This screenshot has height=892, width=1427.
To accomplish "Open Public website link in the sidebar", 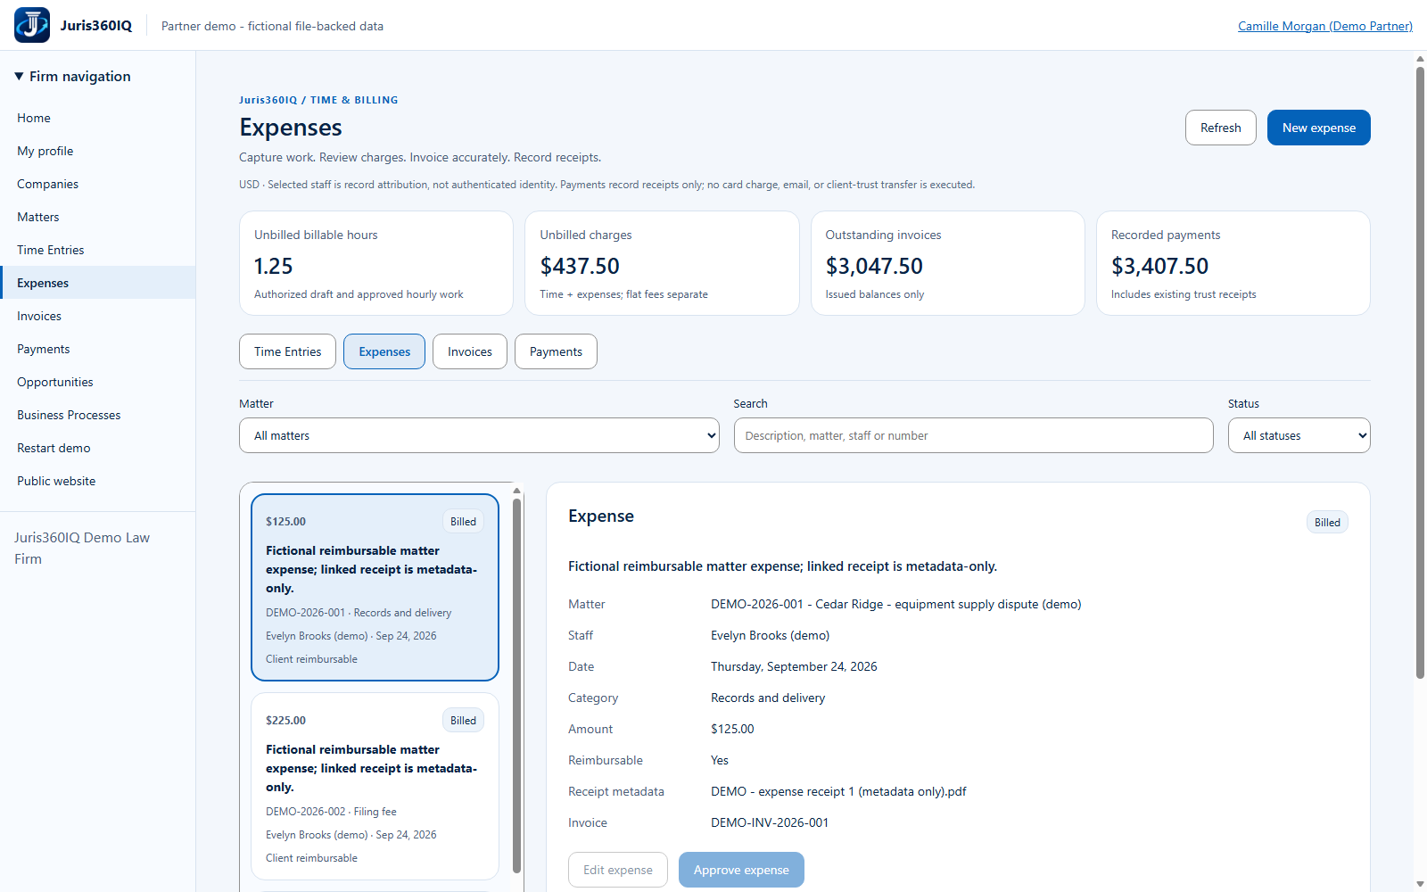I will (97, 481).
